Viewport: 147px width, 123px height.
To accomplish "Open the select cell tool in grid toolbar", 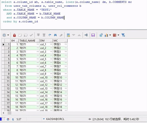I will (4, 35).
